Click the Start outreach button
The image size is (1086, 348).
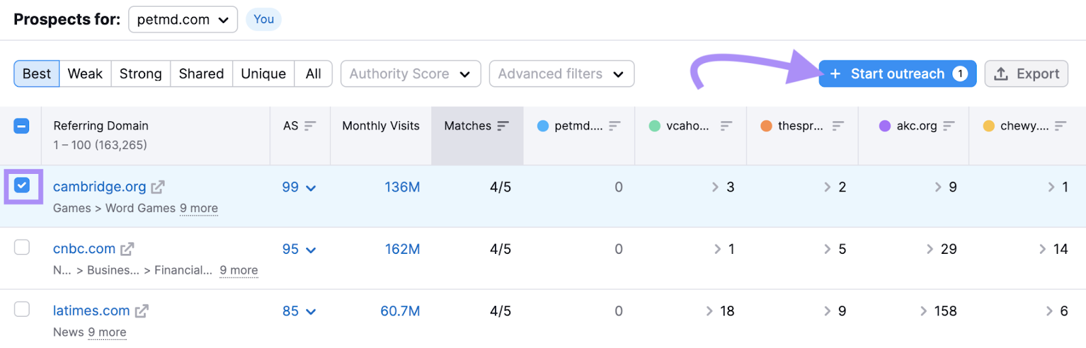click(897, 74)
